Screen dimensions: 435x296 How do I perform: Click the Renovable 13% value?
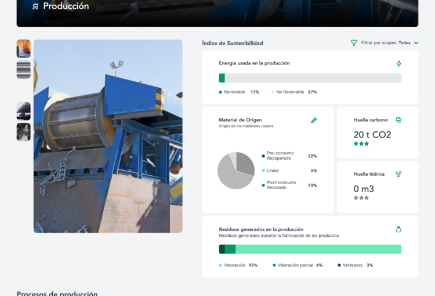(x=255, y=92)
